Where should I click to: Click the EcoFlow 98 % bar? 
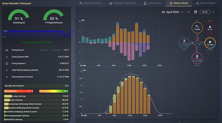point(54,91)
